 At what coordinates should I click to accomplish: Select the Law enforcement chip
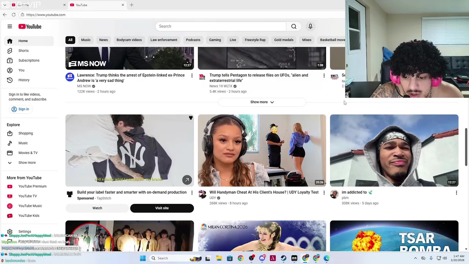coord(164,40)
